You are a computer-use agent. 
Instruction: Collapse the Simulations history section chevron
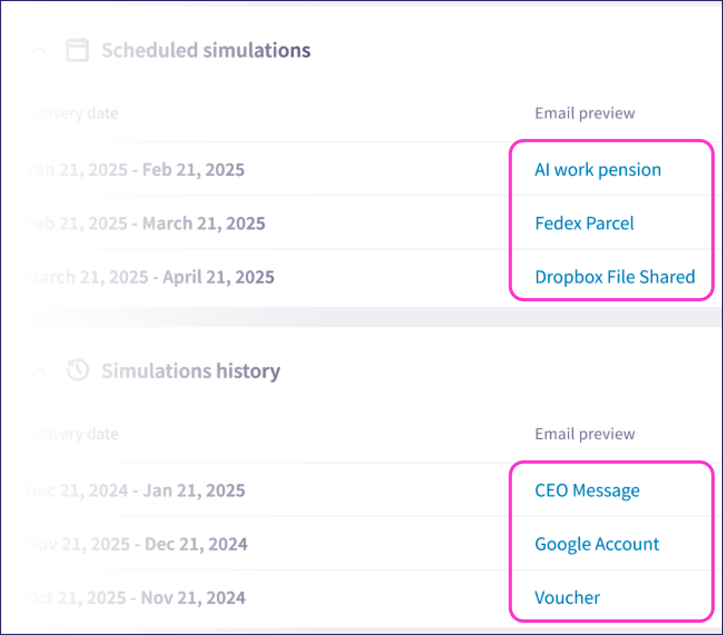click(x=39, y=371)
